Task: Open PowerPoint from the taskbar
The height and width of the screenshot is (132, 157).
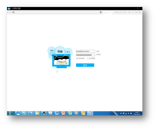Action: point(63,113)
